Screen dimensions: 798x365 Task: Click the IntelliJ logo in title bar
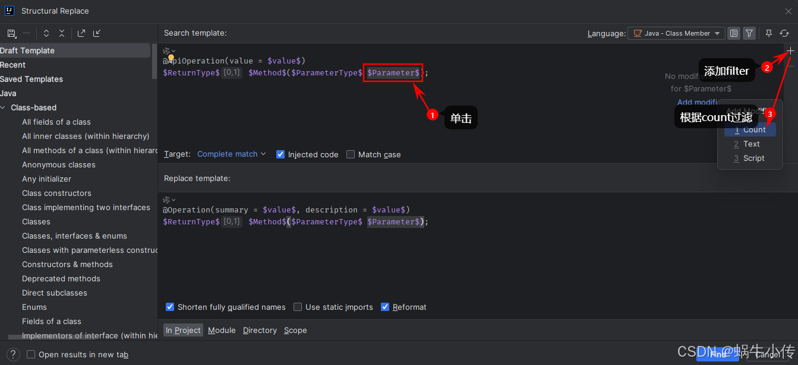(x=10, y=11)
